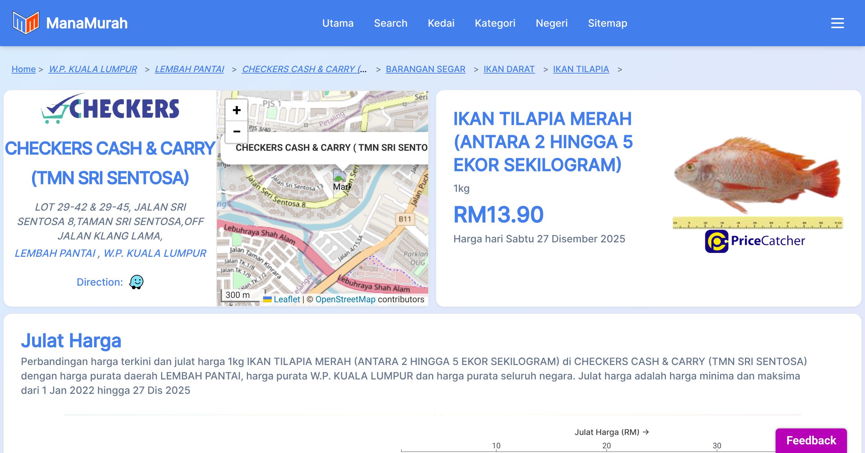Image resolution: width=865 pixels, height=453 pixels.
Task: Go to the Search page
Action: coord(390,23)
